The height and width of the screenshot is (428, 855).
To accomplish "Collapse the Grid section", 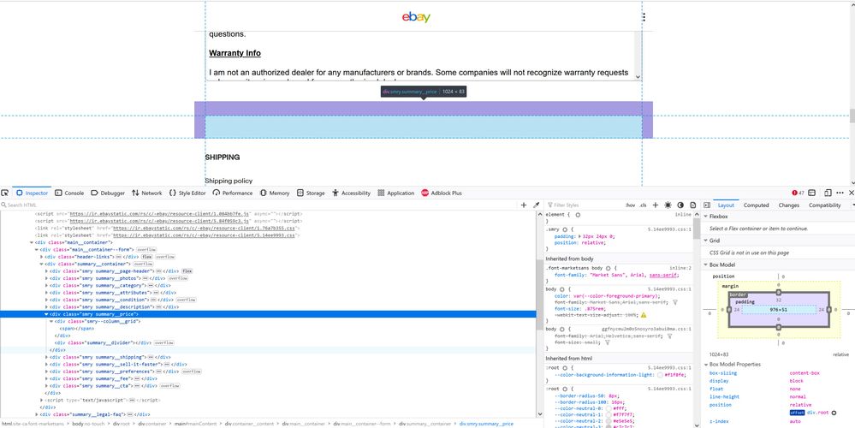I will (x=705, y=241).
